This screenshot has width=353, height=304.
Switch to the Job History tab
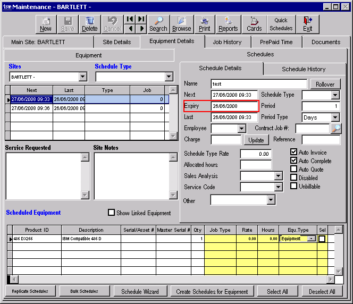click(227, 42)
